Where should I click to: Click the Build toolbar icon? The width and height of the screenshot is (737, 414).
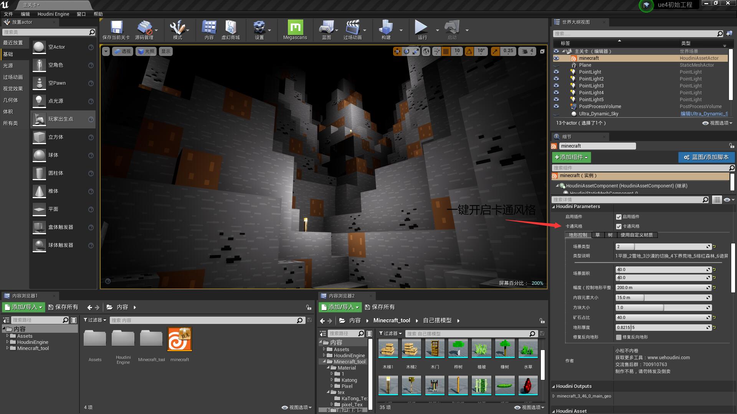coord(386,28)
